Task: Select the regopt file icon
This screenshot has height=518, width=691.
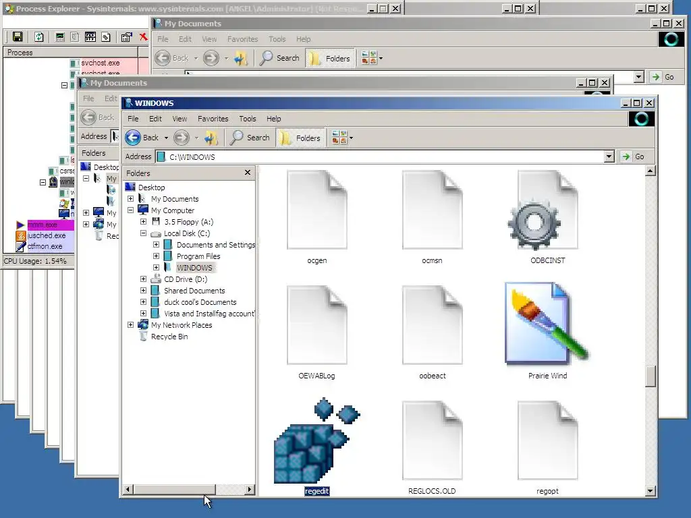Action: (547, 448)
